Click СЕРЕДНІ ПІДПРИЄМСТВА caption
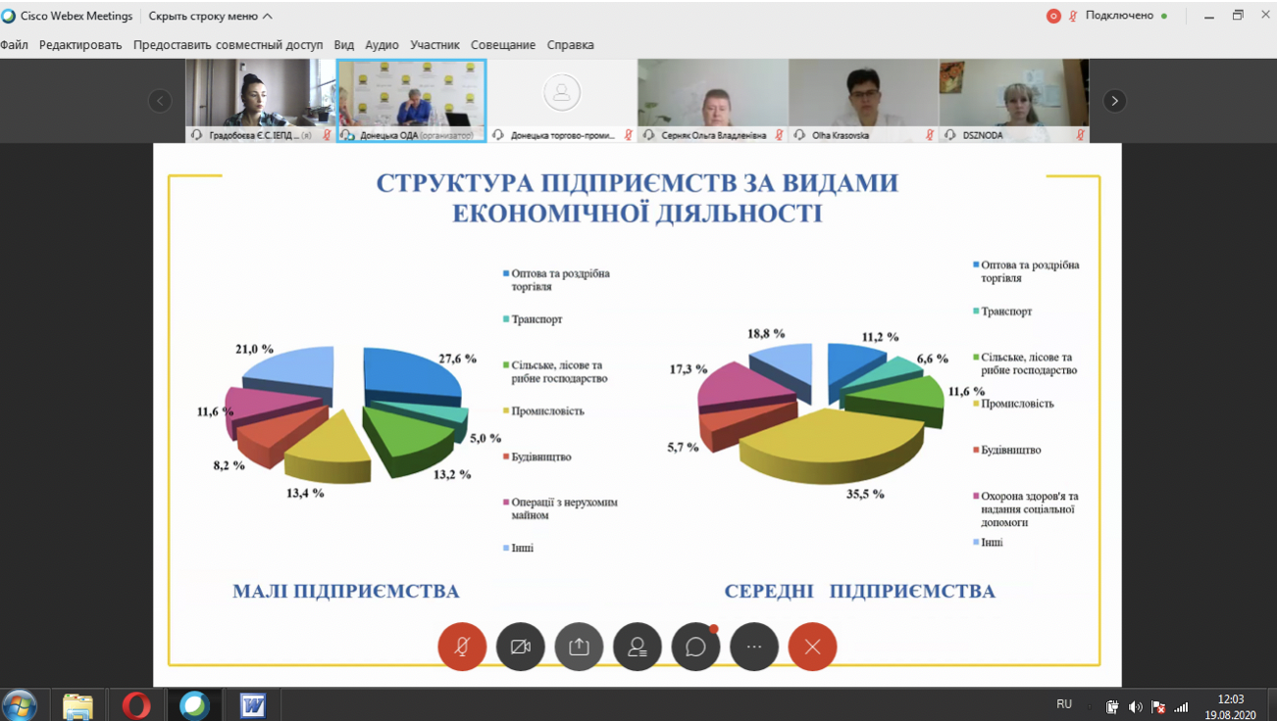The width and height of the screenshot is (1277, 721). 860,592
